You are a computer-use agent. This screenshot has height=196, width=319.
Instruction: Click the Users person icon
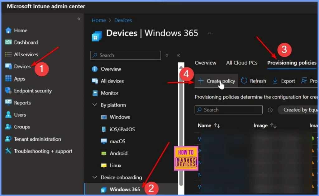8,114
